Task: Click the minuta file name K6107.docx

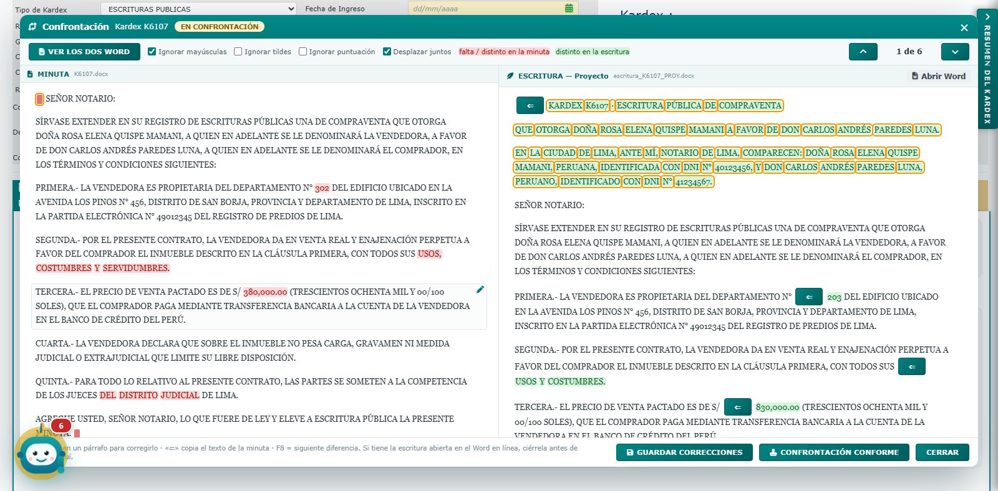Action: pos(91,74)
